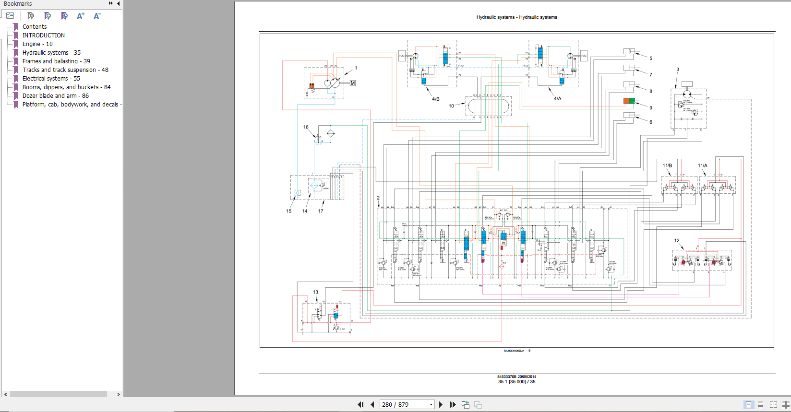The image size is (791, 412).
Task: Enable single page view mode
Action: [x=748, y=404]
